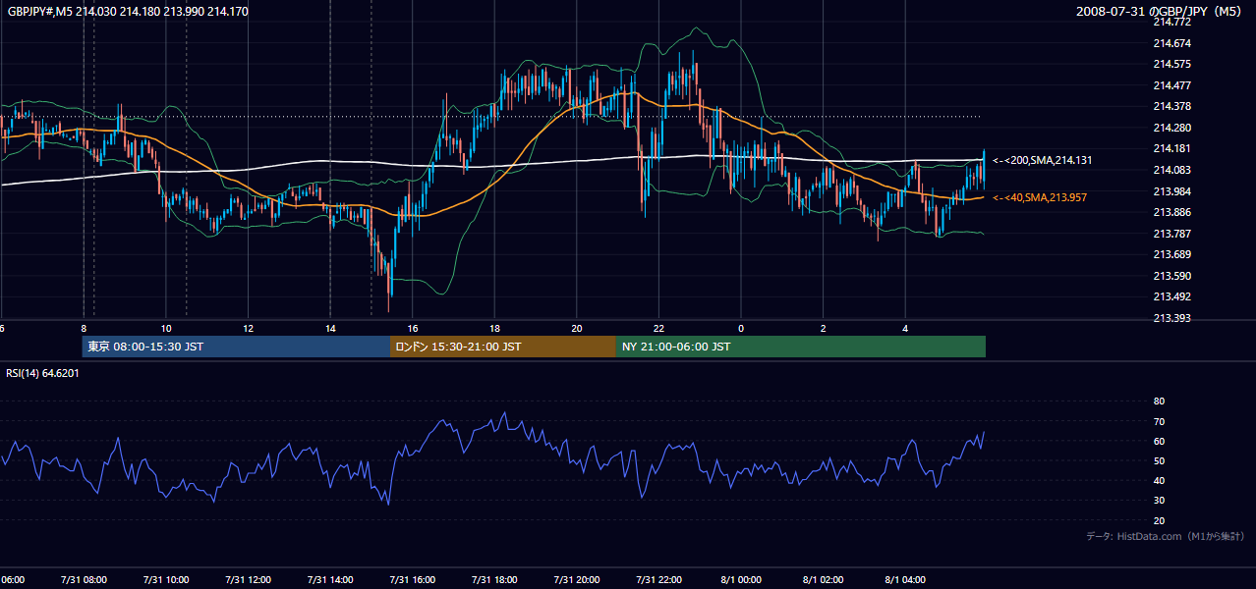Click the 7/31 10:00 date label
Viewport: 1256px width, 589px height.
(165, 579)
